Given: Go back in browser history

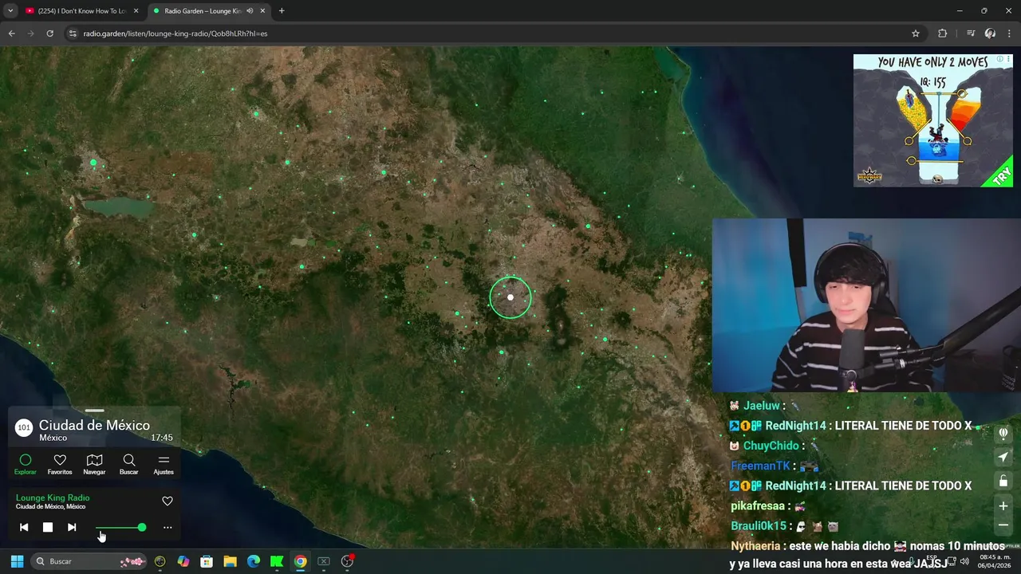Looking at the screenshot, I should (11, 33).
